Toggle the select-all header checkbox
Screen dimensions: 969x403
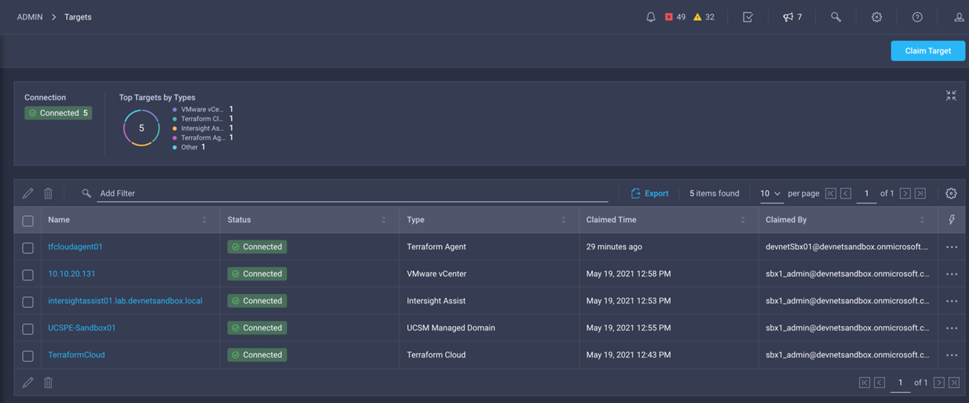coord(28,221)
